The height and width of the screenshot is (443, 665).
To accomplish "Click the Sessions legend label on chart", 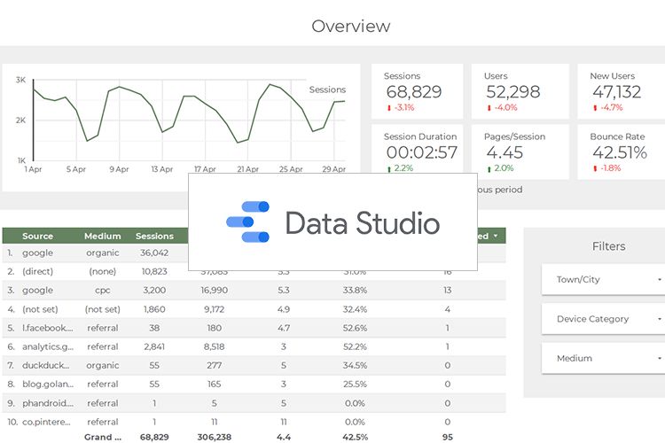I will click(327, 89).
